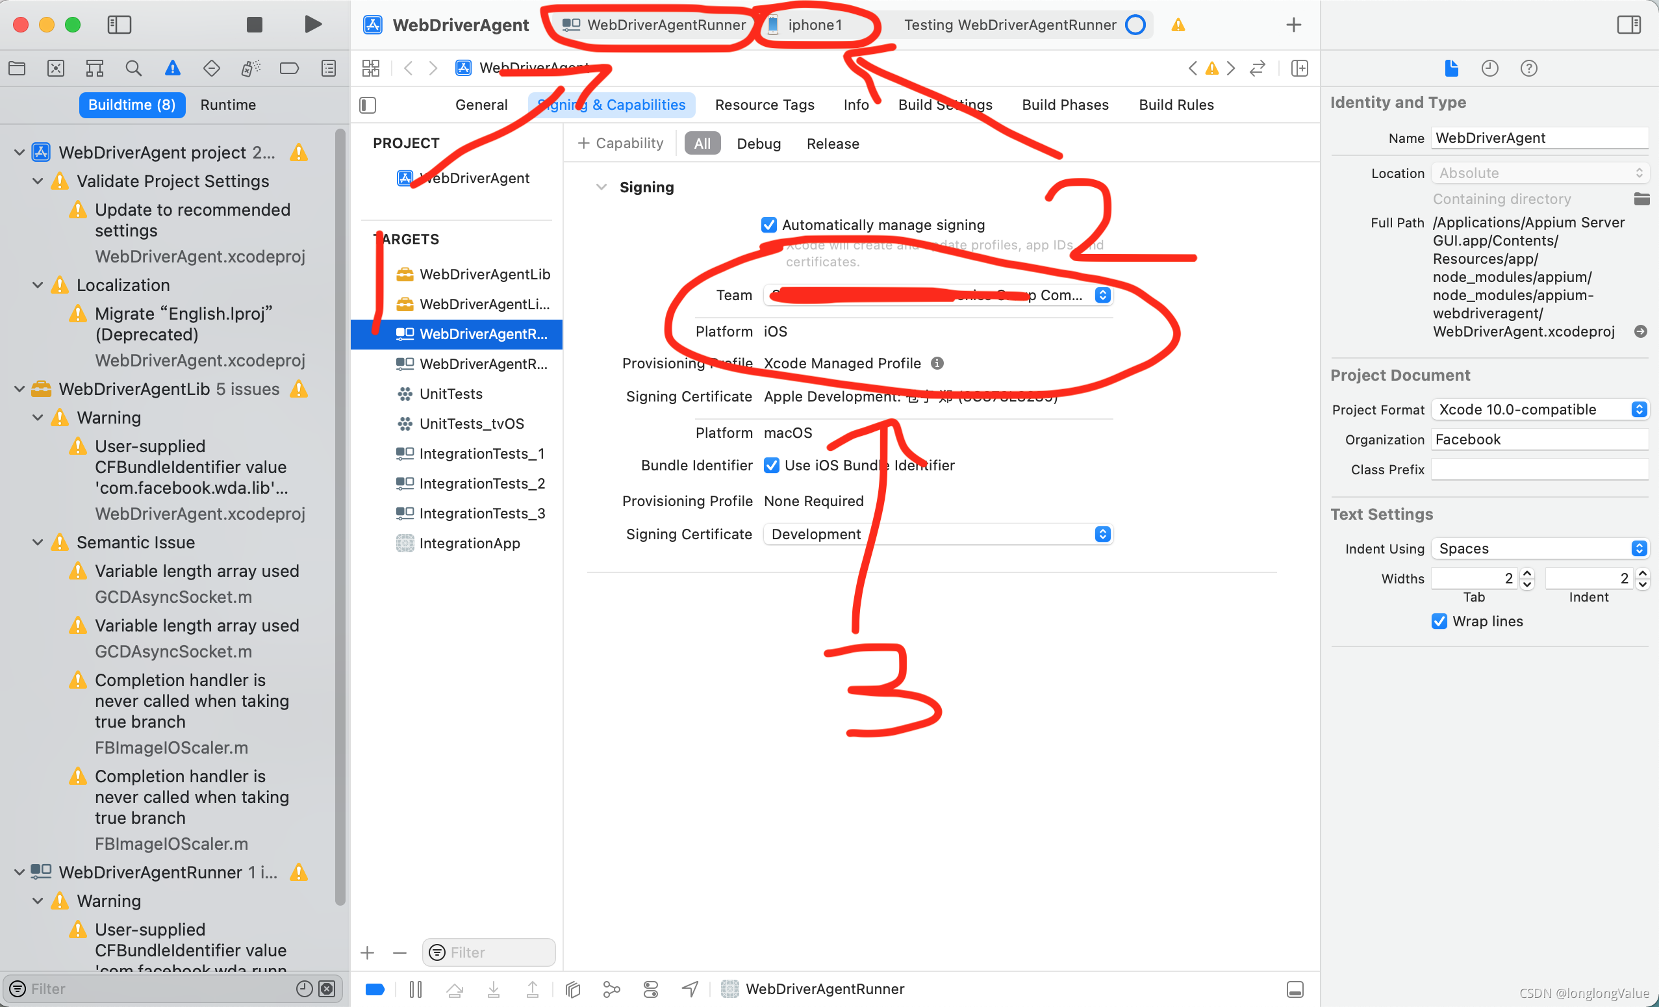This screenshot has width=1659, height=1007.
Task: Collapse Validate Project Settings group
Action: (x=38, y=181)
